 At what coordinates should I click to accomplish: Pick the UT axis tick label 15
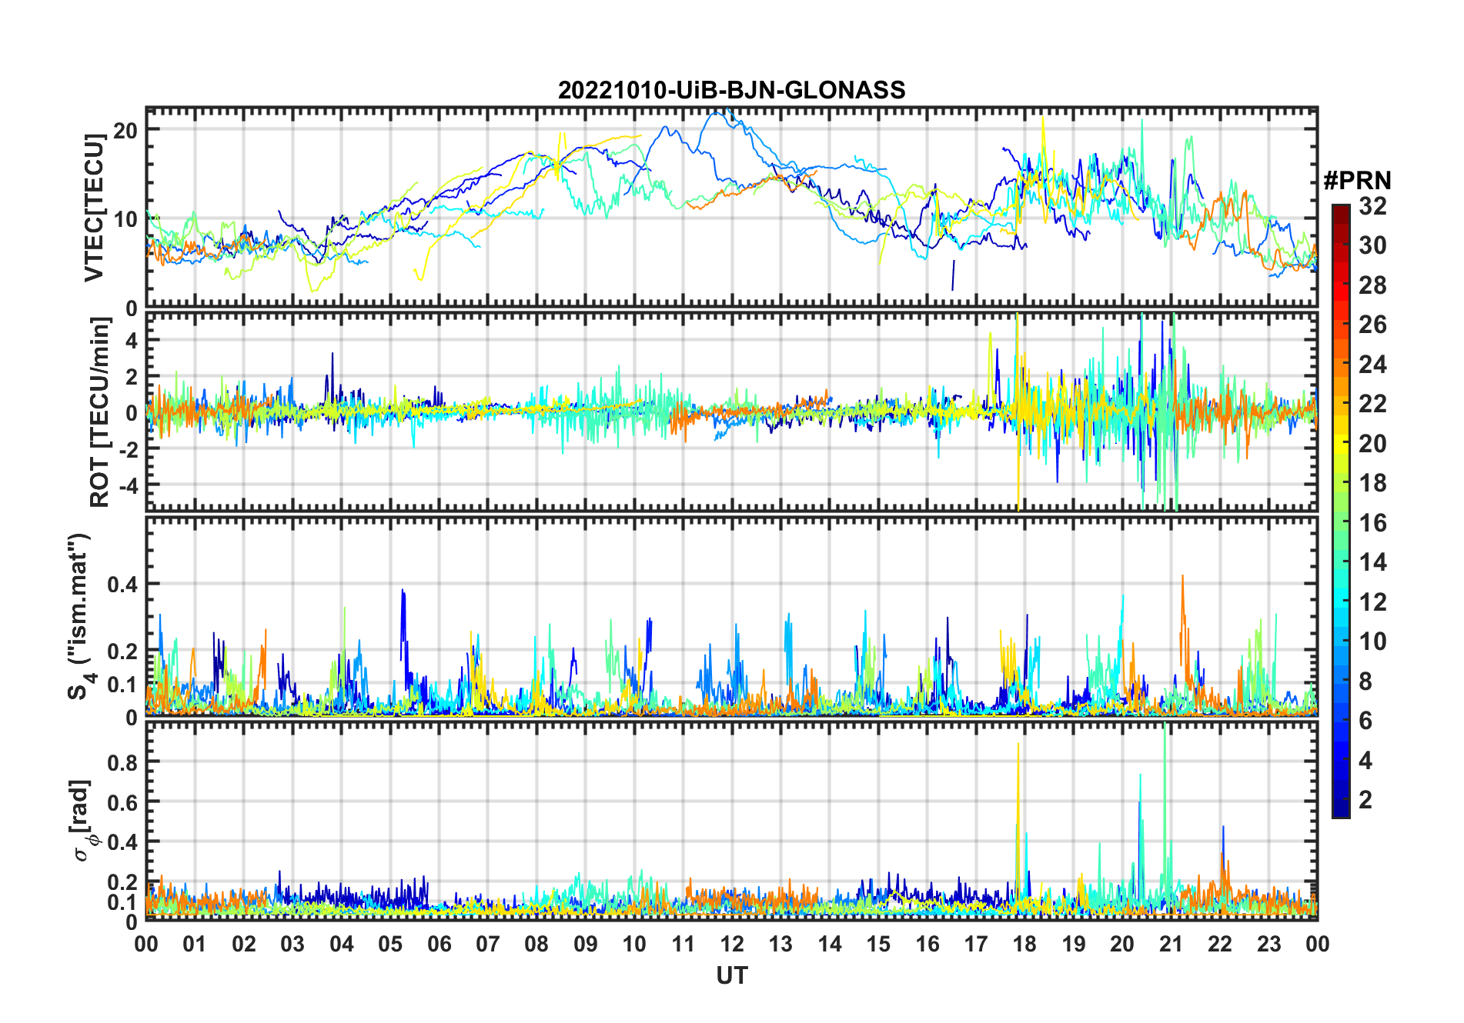tap(878, 945)
